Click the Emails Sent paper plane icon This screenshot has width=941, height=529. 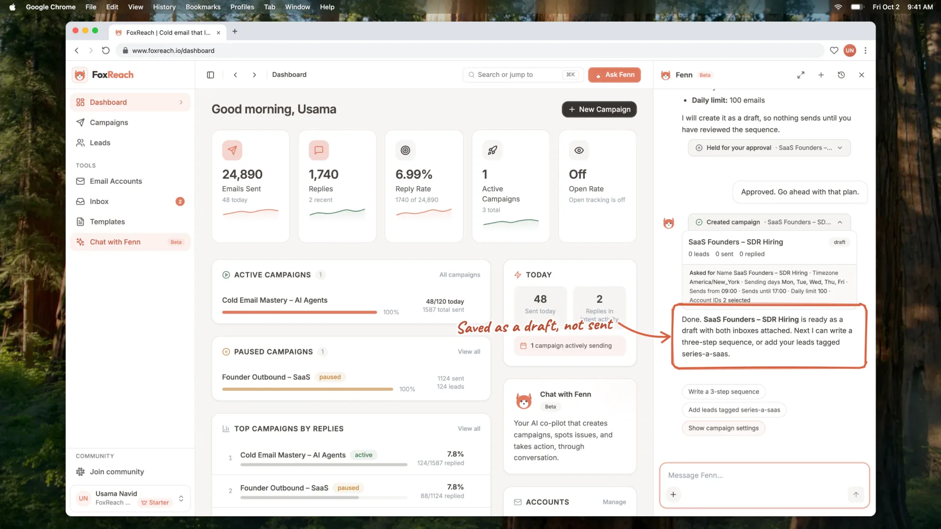(232, 150)
